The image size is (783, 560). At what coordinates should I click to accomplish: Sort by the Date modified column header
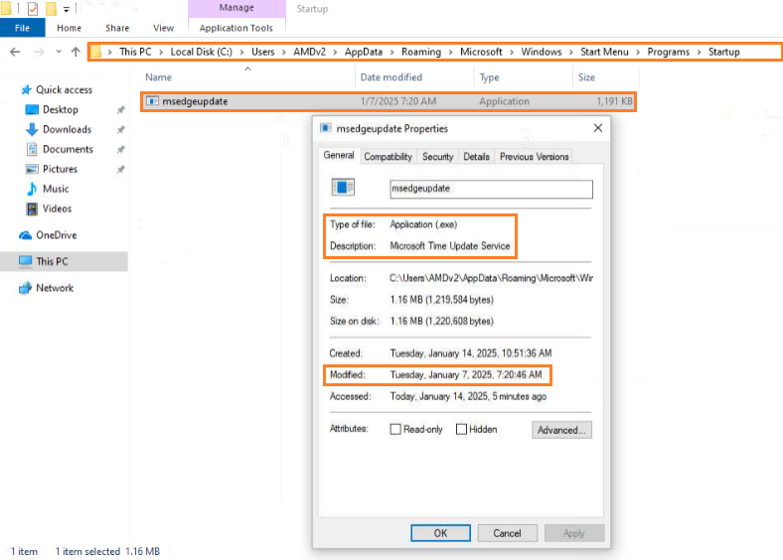tap(414, 77)
